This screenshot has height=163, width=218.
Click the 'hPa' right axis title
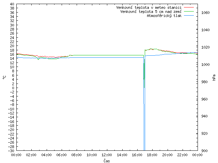[x=214, y=77]
